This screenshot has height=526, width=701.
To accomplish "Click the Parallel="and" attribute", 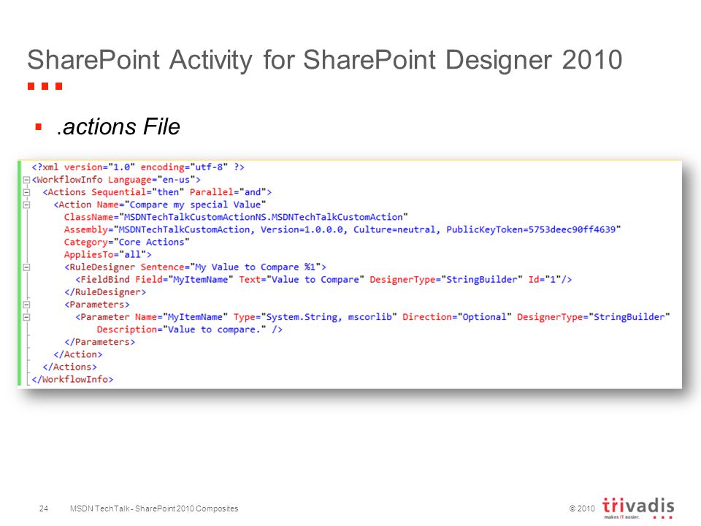I will [228, 192].
